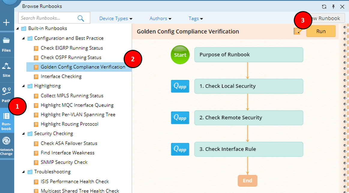The width and height of the screenshot is (349, 193).
Task: Collapse Configuration and Best Practice folder
Action: pyautogui.click(x=24, y=38)
